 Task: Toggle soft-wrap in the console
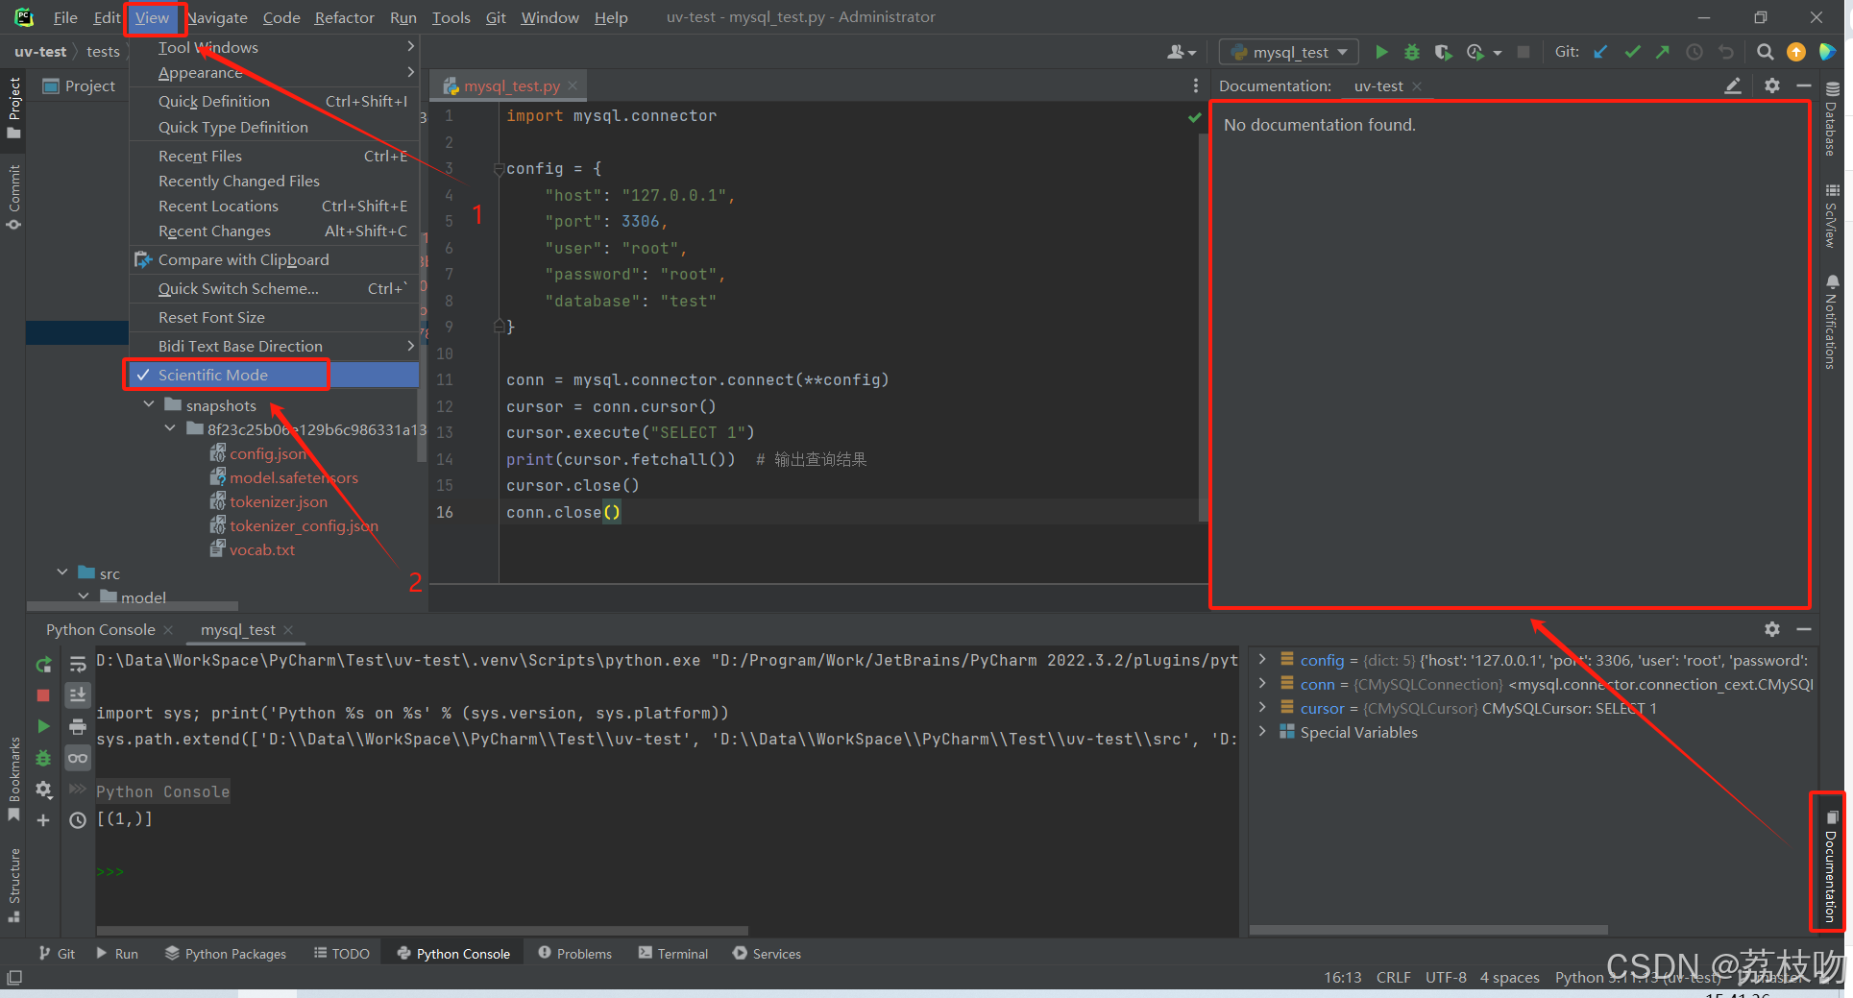click(x=78, y=665)
